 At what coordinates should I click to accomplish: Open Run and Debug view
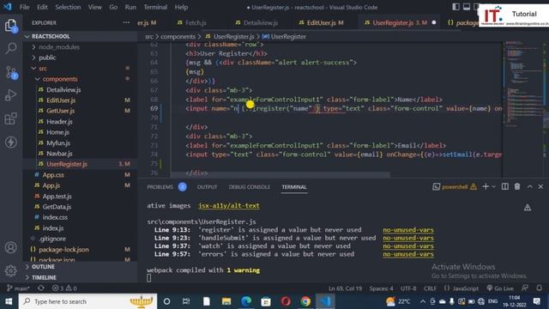(11, 95)
